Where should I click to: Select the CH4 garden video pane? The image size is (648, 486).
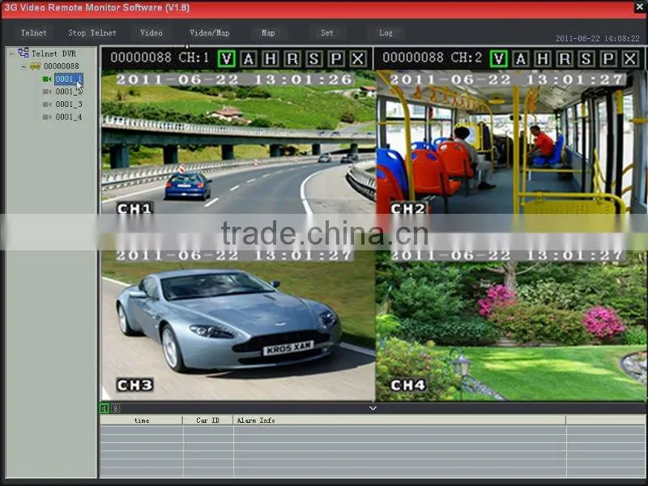(510, 326)
